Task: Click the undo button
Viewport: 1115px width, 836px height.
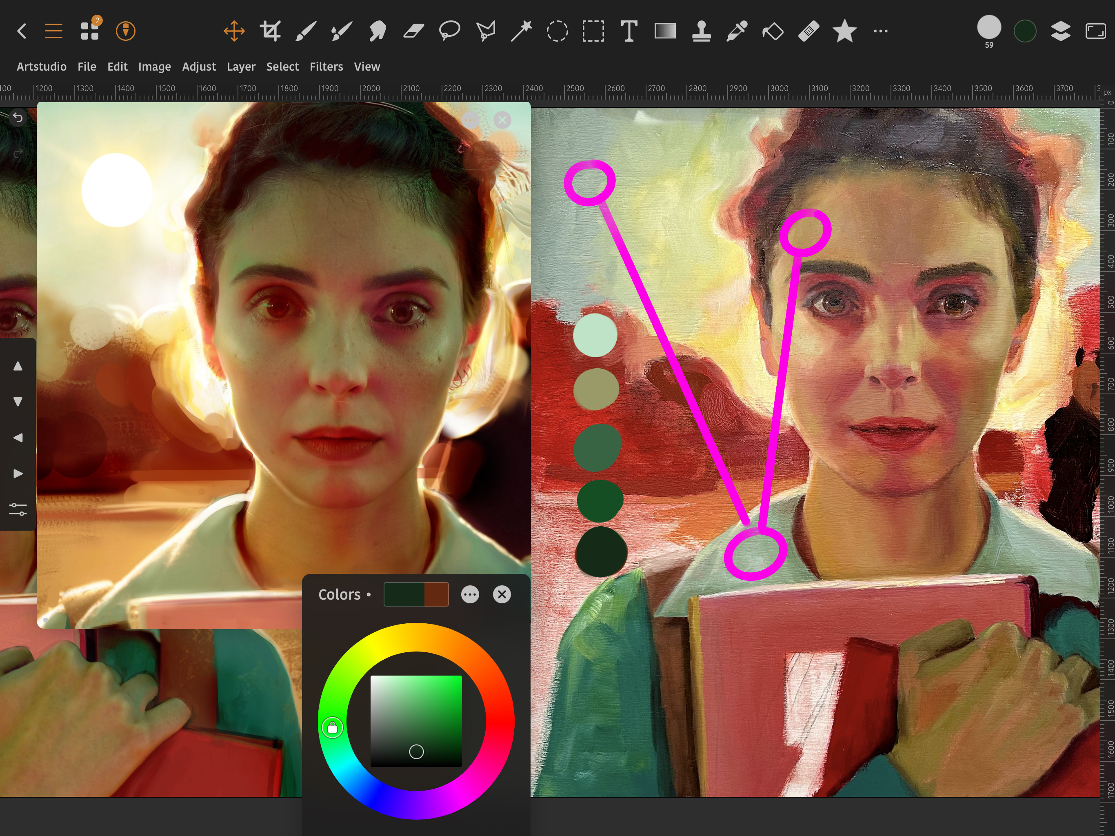Action: click(x=18, y=118)
